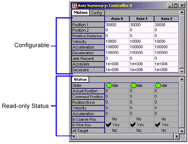The image size is (188, 144).
Task: Click the Axis 2 In Fine Pos. checkmark
Action: (157, 125)
